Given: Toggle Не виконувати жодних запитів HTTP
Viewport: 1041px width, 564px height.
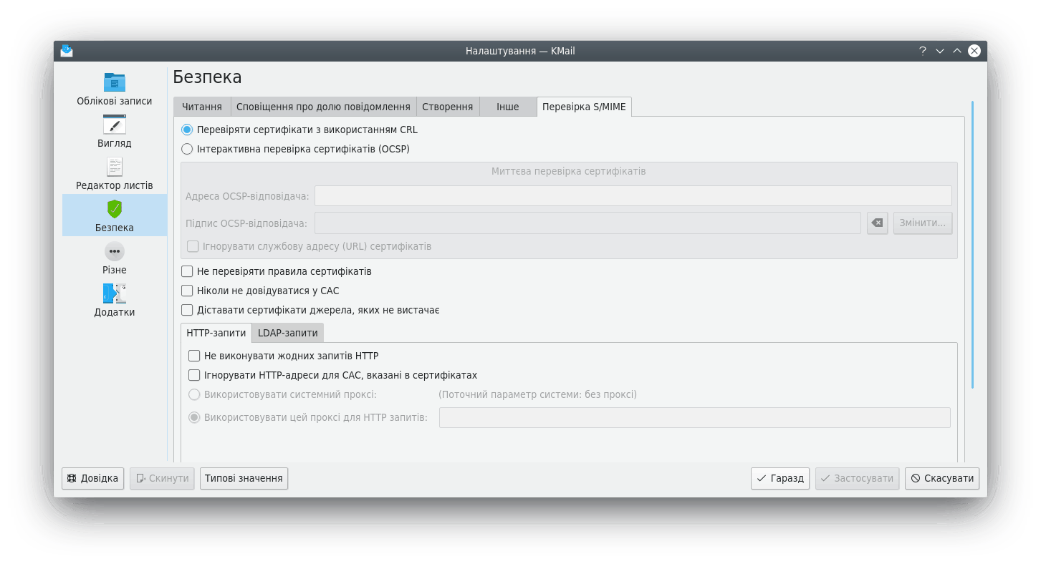Looking at the screenshot, I should tap(194, 356).
